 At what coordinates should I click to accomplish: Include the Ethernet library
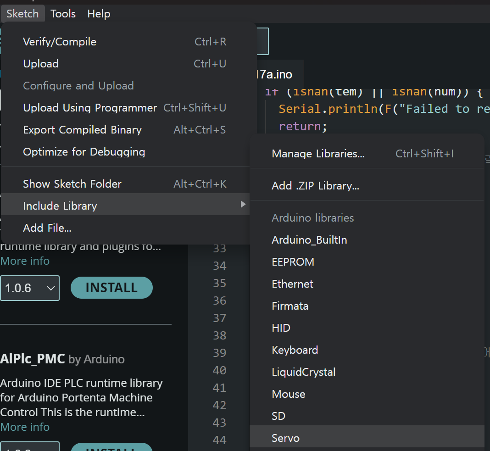point(367,284)
